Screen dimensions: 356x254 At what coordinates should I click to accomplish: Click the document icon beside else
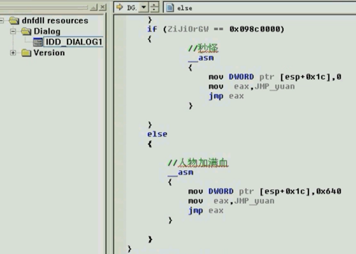pos(170,8)
